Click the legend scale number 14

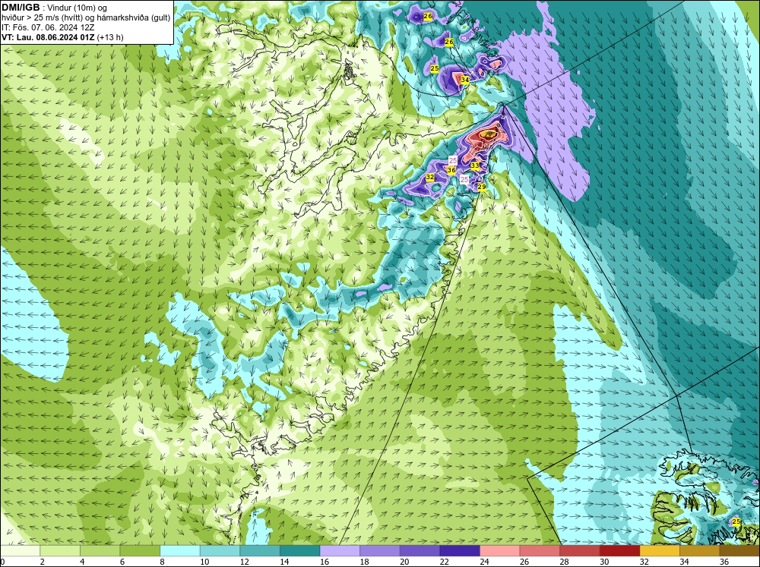point(284,562)
